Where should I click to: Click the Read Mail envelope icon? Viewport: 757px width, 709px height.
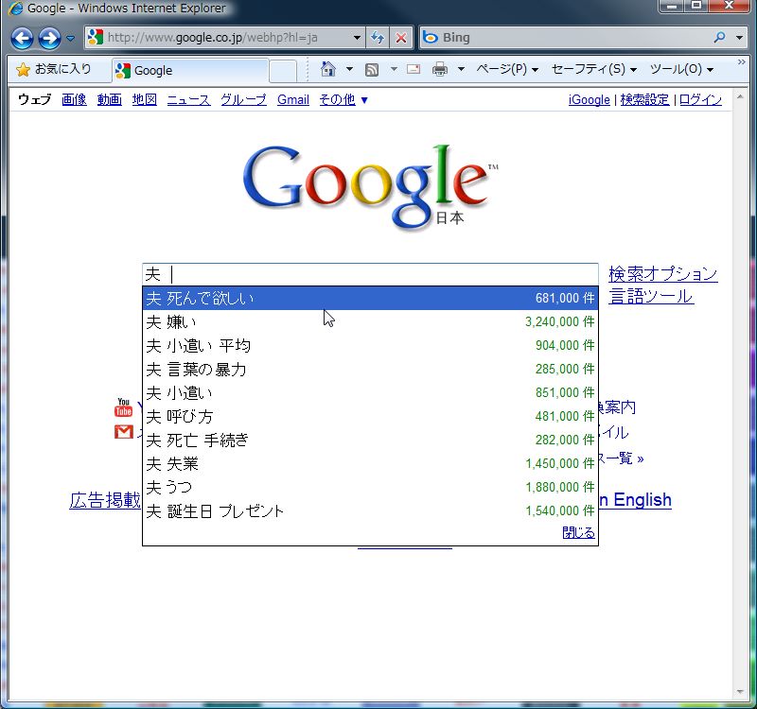[x=414, y=69]
